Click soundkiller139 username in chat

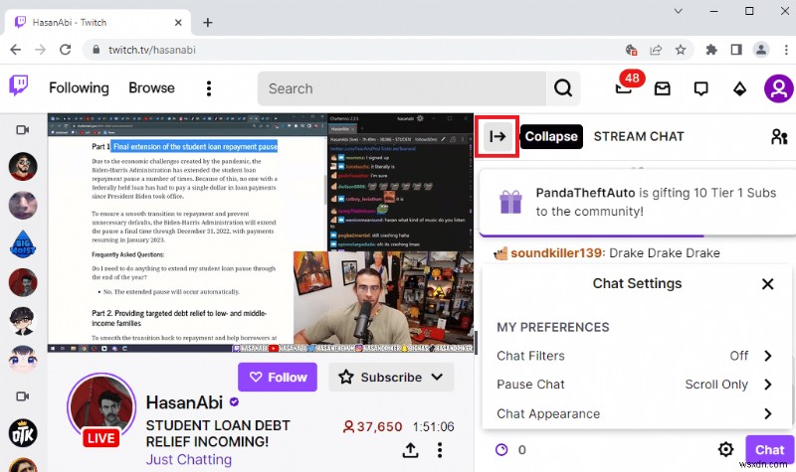coord(556,253)
